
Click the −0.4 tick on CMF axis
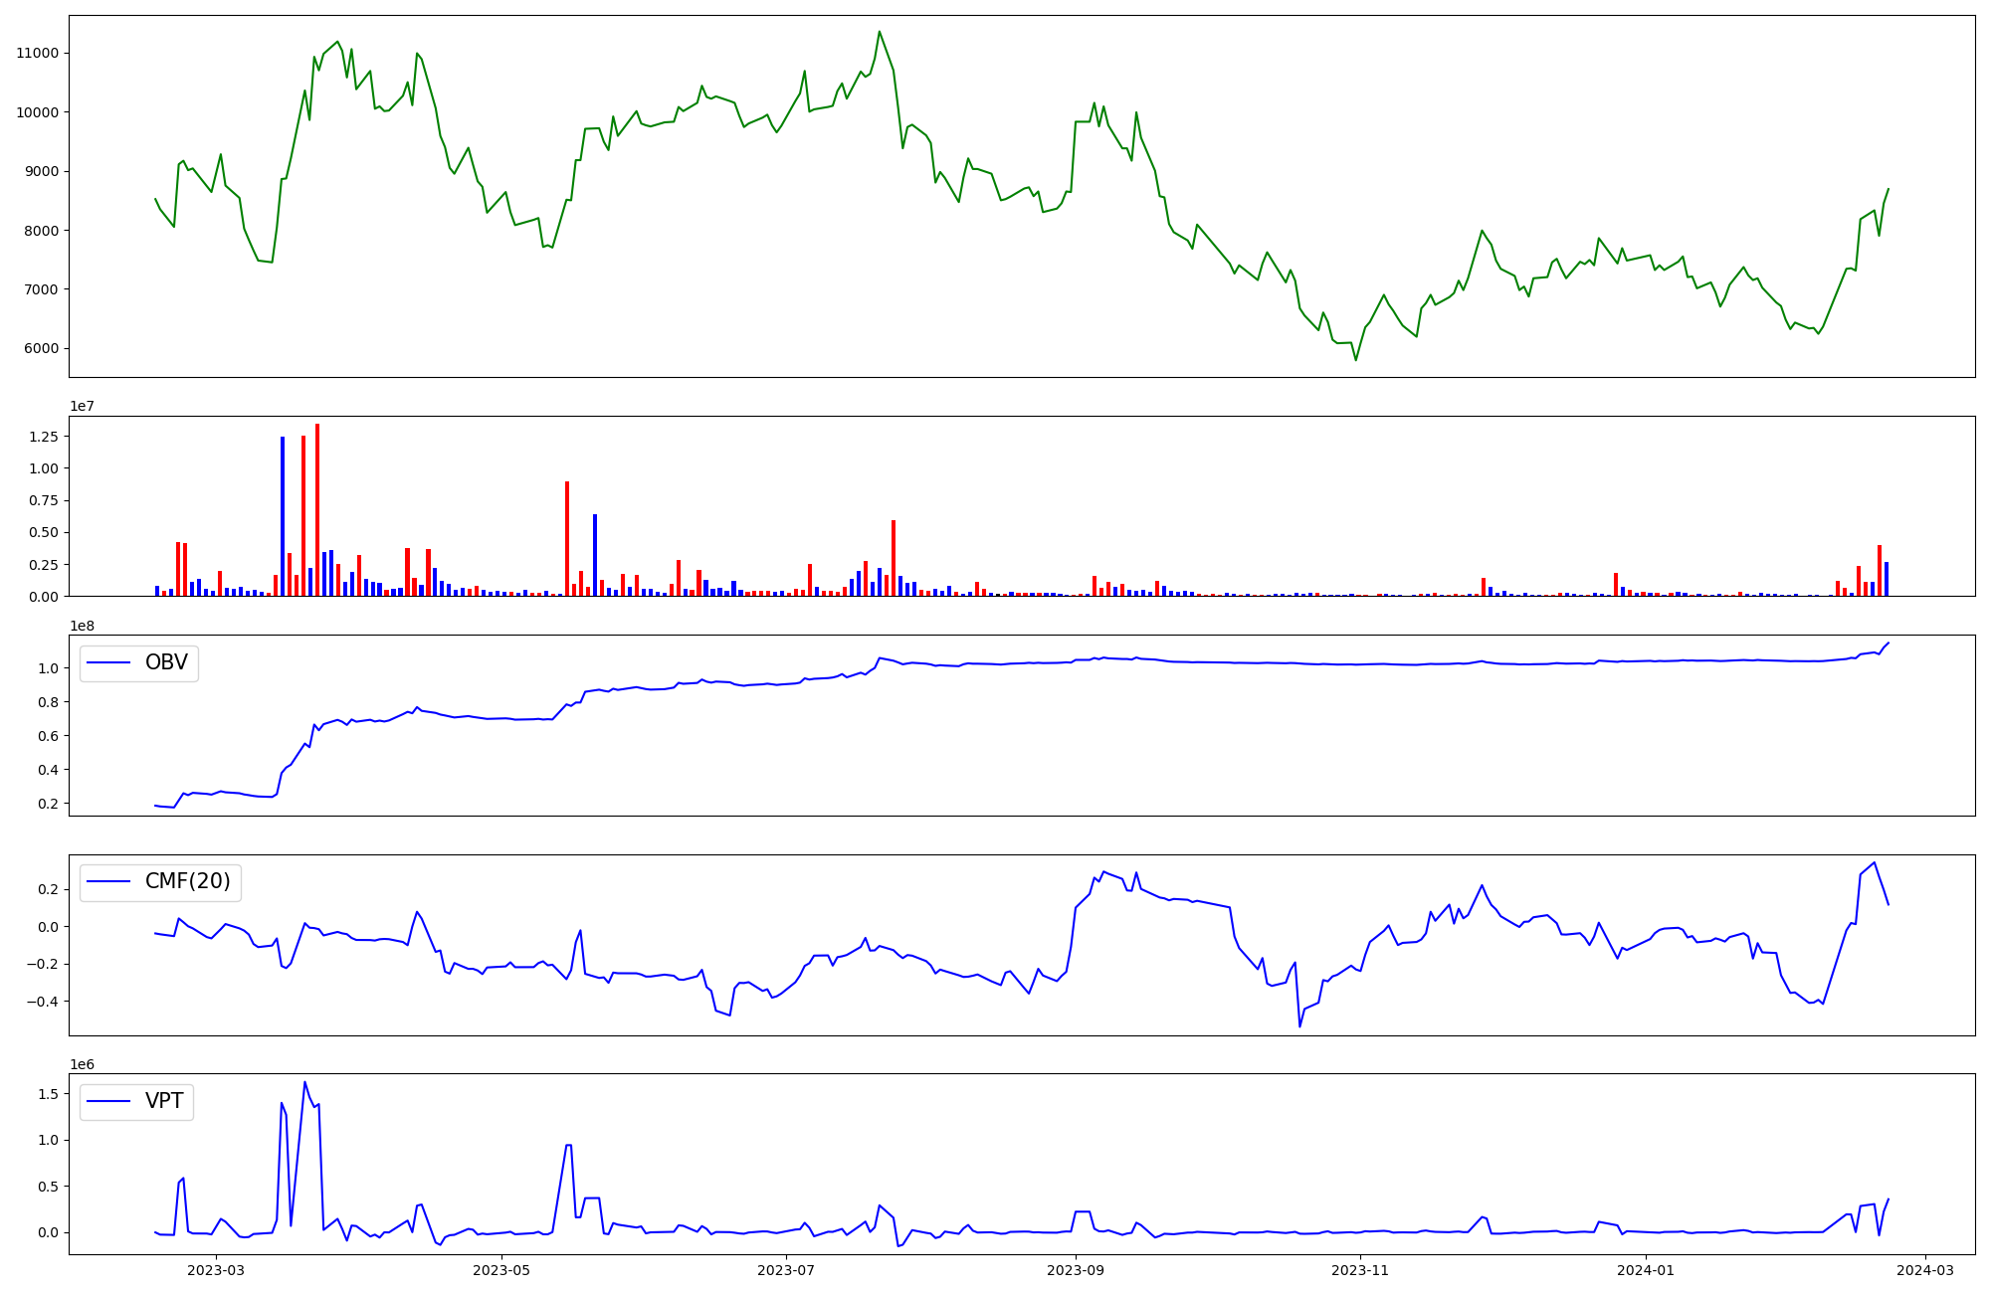44,1002
